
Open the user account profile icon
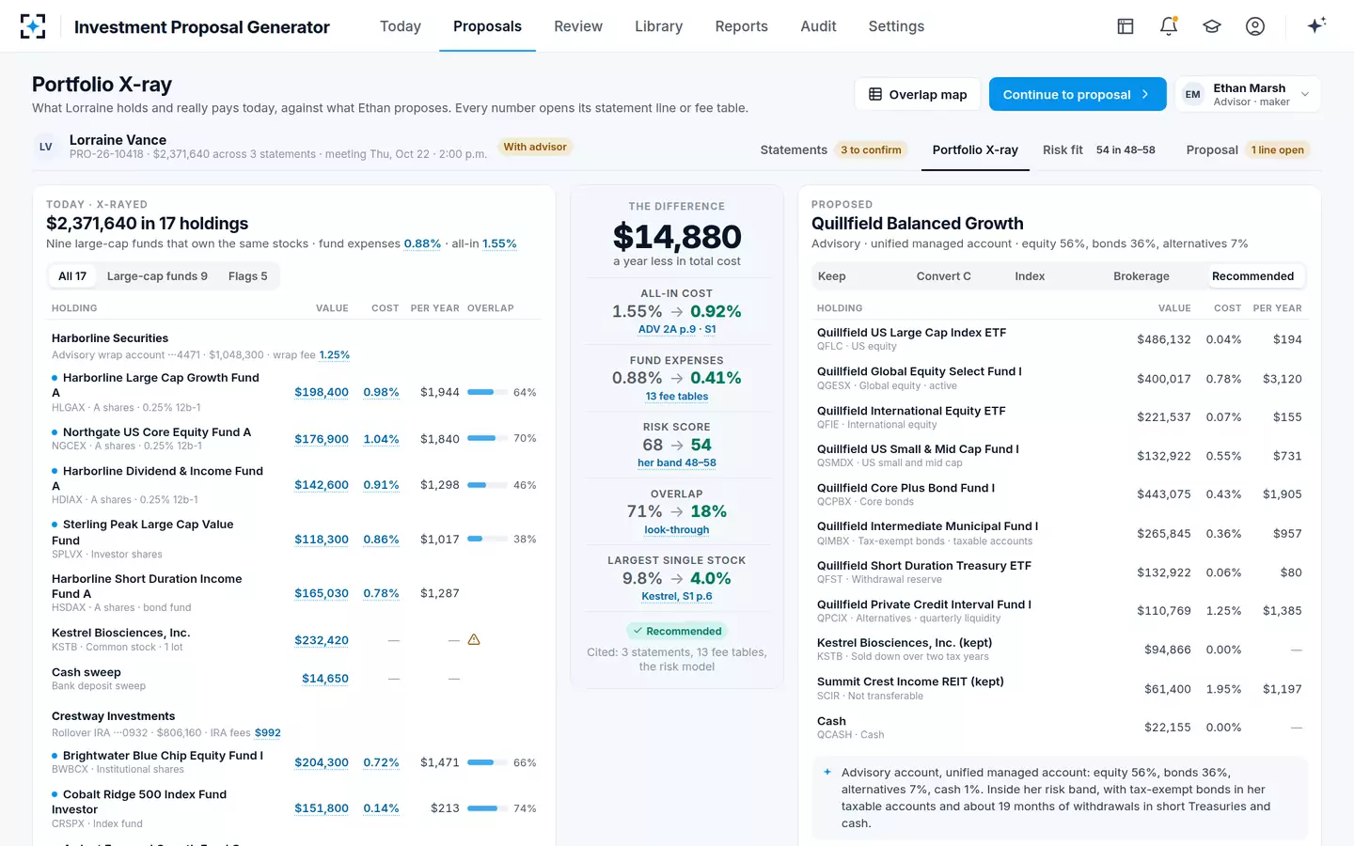(1255, 26)
